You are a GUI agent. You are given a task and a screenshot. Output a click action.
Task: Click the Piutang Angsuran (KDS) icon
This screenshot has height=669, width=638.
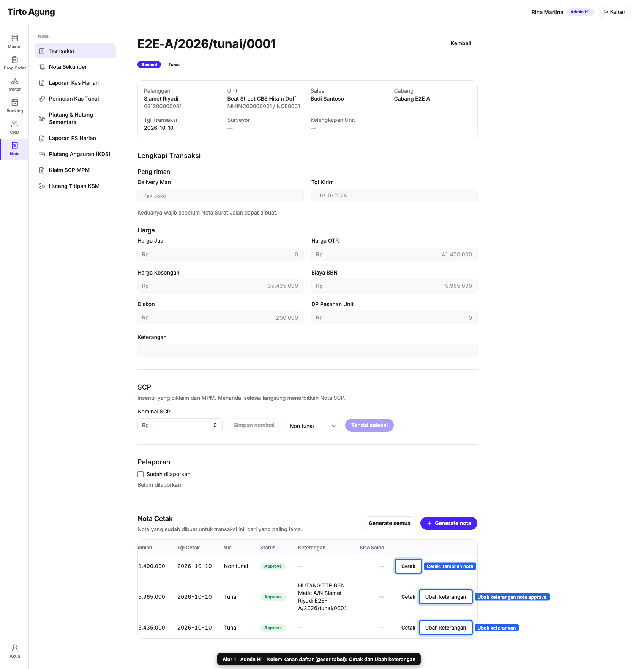[x=42, y=154]
